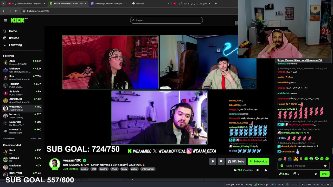
Task: Click the green Subscribe button
Action: point(258,161)
